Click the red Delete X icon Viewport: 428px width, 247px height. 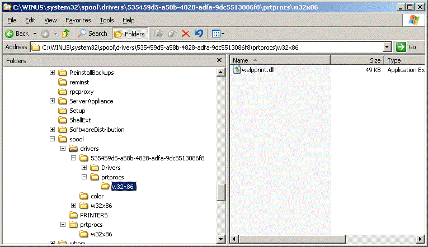[186, 34]
